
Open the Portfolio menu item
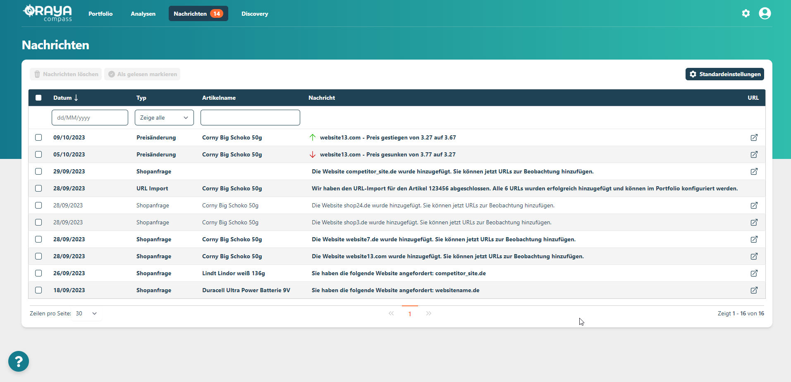[100, 14]
